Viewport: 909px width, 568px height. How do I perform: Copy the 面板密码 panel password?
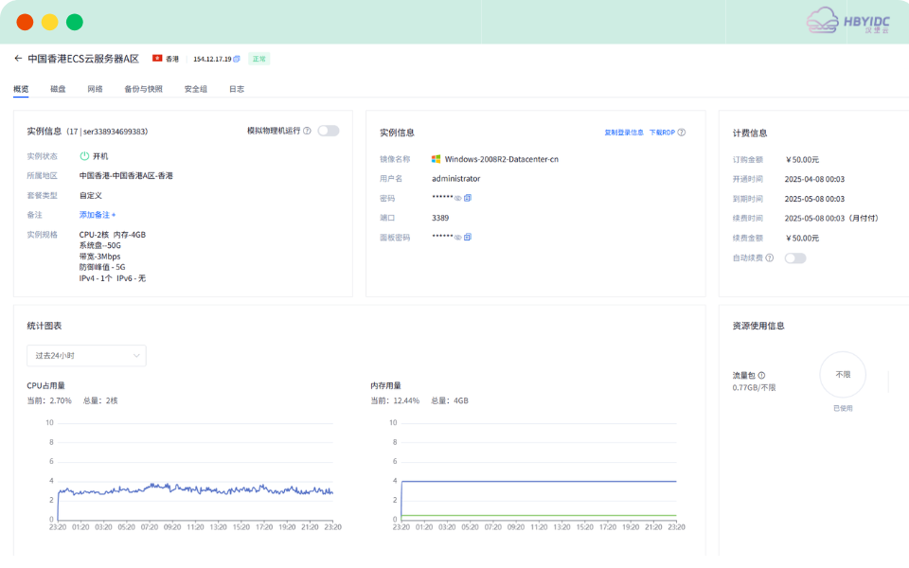click(468, 238)
